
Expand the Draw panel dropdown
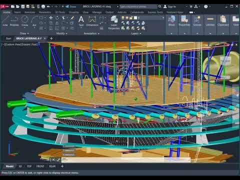(24, 33)
